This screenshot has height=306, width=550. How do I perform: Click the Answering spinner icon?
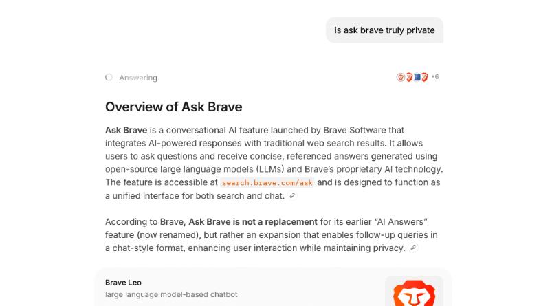pos(109,78)
